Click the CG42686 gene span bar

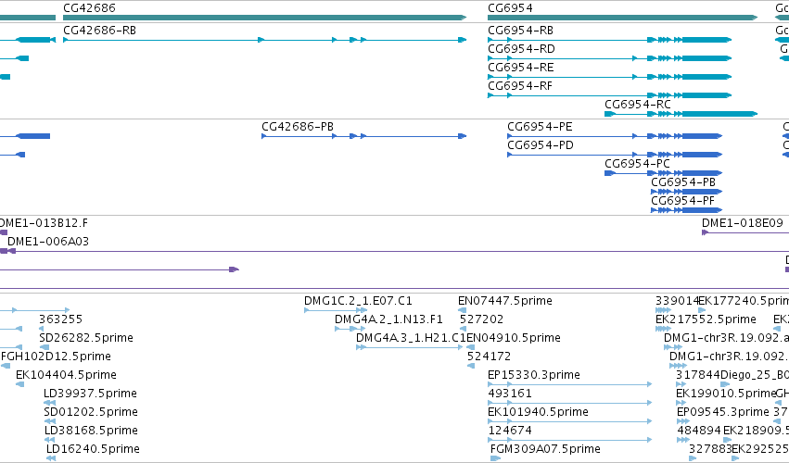pyautogui.click(x=264, y=18)
